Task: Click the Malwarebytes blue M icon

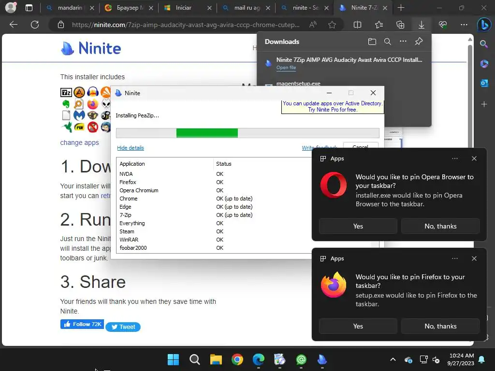Action: coord(79,115)
